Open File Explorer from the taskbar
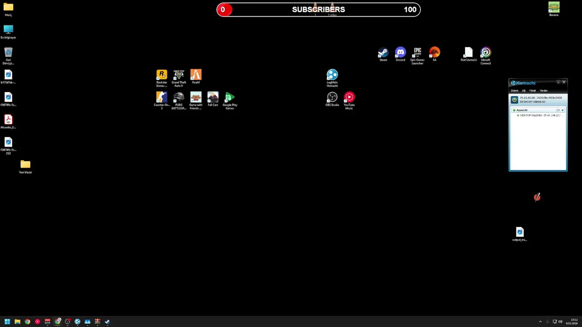 17,322
